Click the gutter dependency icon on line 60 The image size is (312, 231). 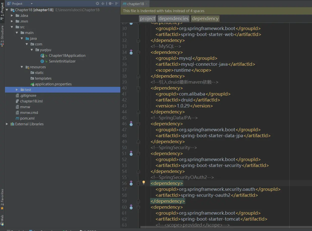click(131, 207)
